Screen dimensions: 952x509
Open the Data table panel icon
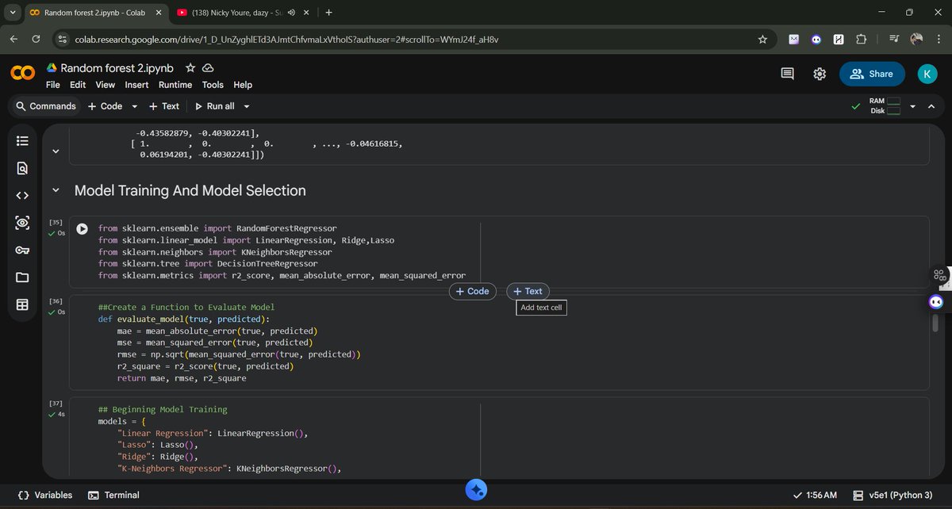pos(22,305)
